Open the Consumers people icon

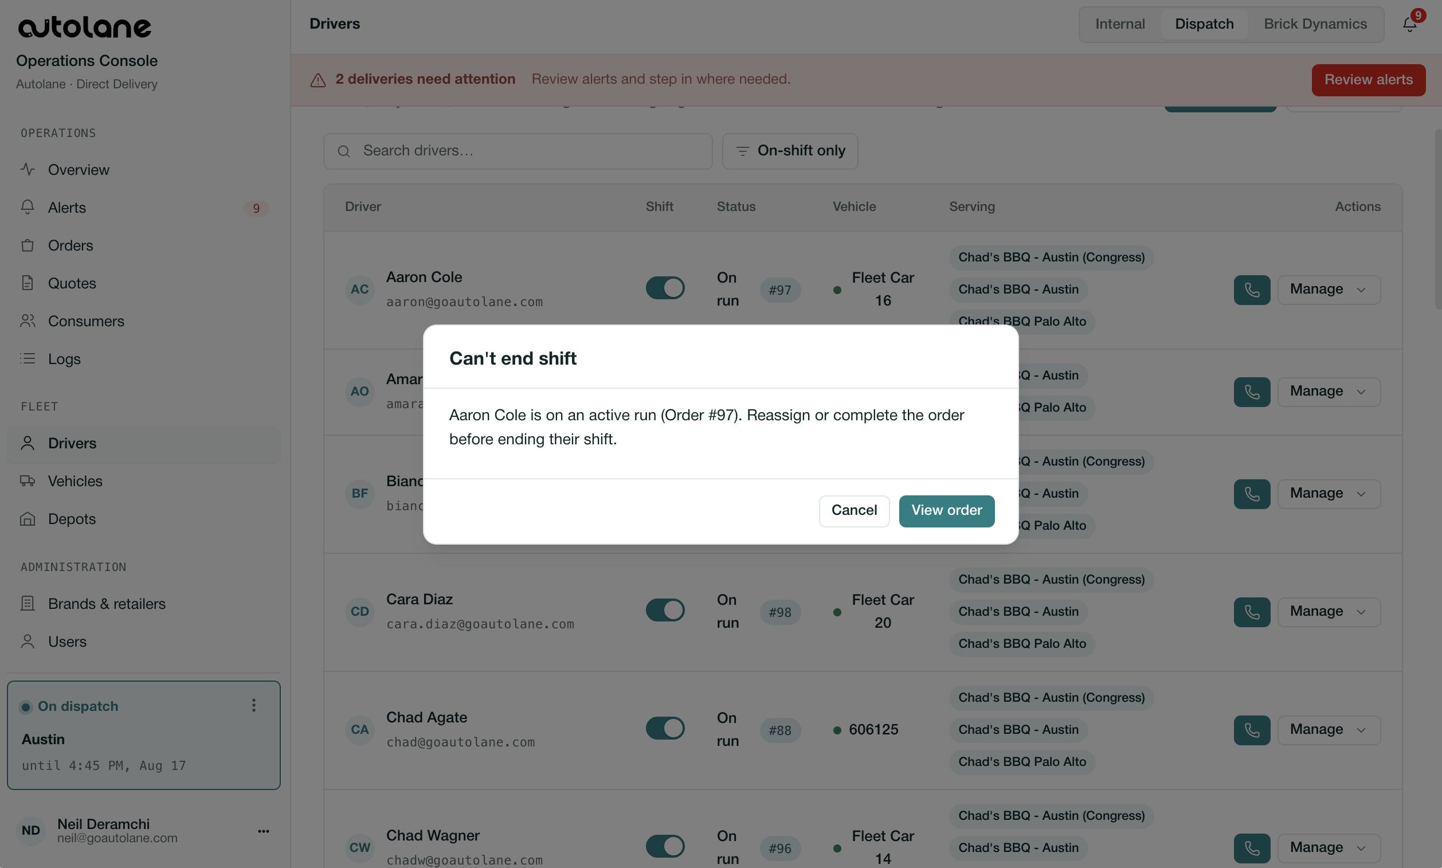click(x=28, y=321)
